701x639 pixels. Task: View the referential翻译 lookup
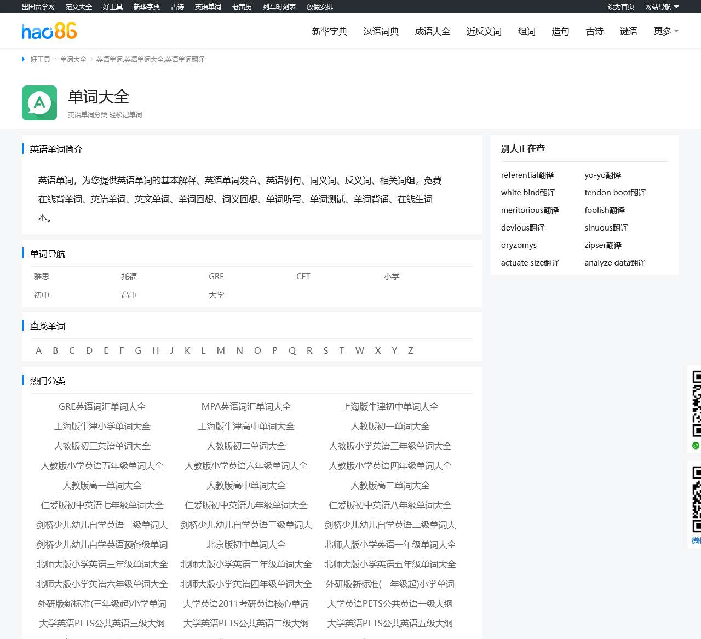tap(527, 175)
